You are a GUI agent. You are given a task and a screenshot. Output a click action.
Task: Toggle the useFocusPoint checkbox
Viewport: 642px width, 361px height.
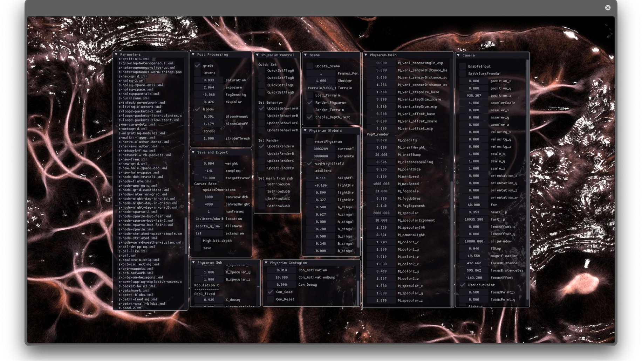click(463, 285)
